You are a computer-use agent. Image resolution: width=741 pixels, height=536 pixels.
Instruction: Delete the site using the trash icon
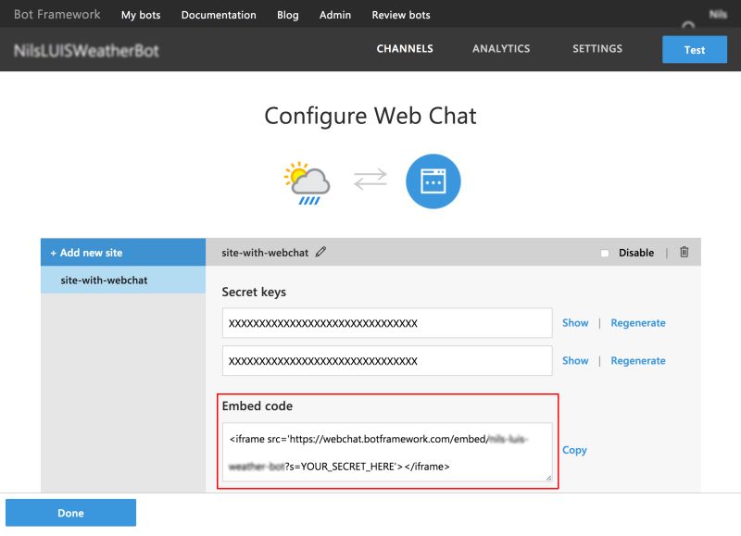683,251
